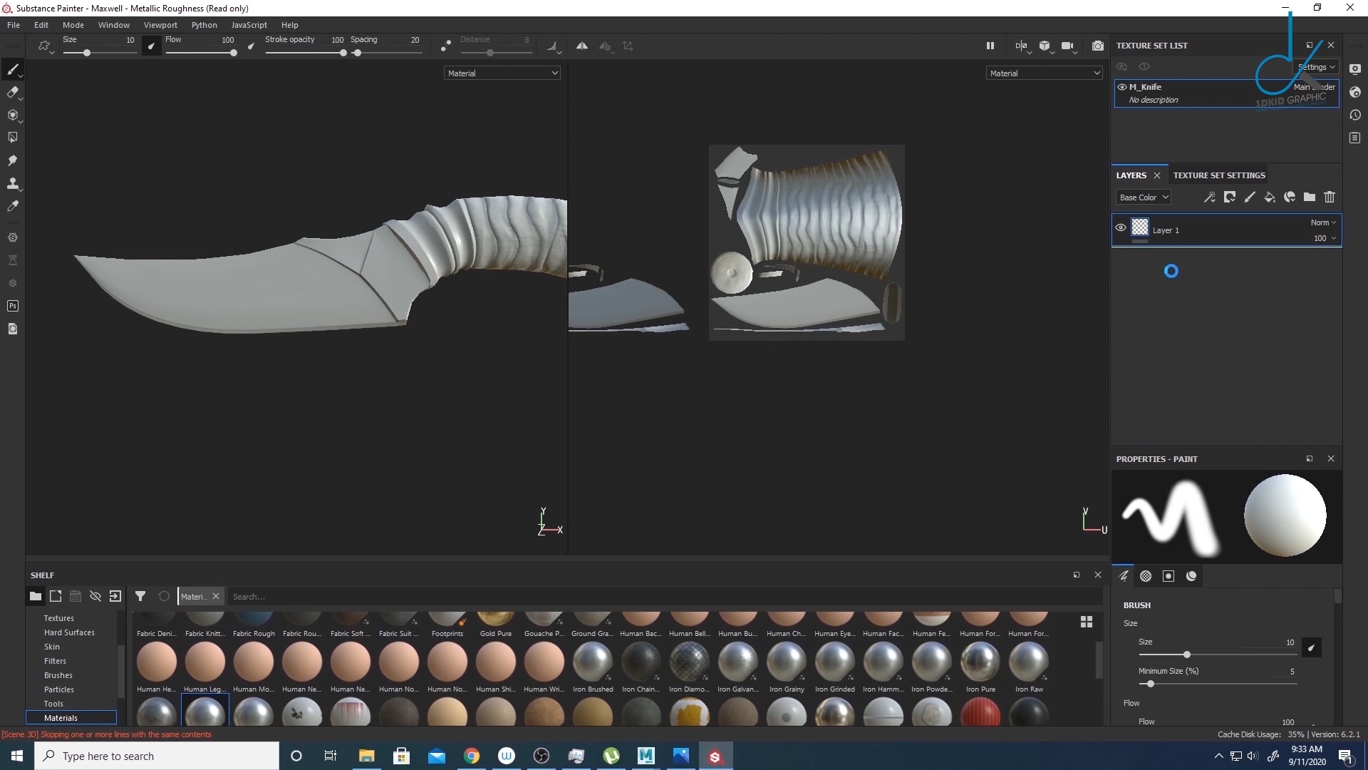The width and height of the screenshot is (1368, 770).
Task: Select the Polygon Fill tool
Action: click(12, 138)
